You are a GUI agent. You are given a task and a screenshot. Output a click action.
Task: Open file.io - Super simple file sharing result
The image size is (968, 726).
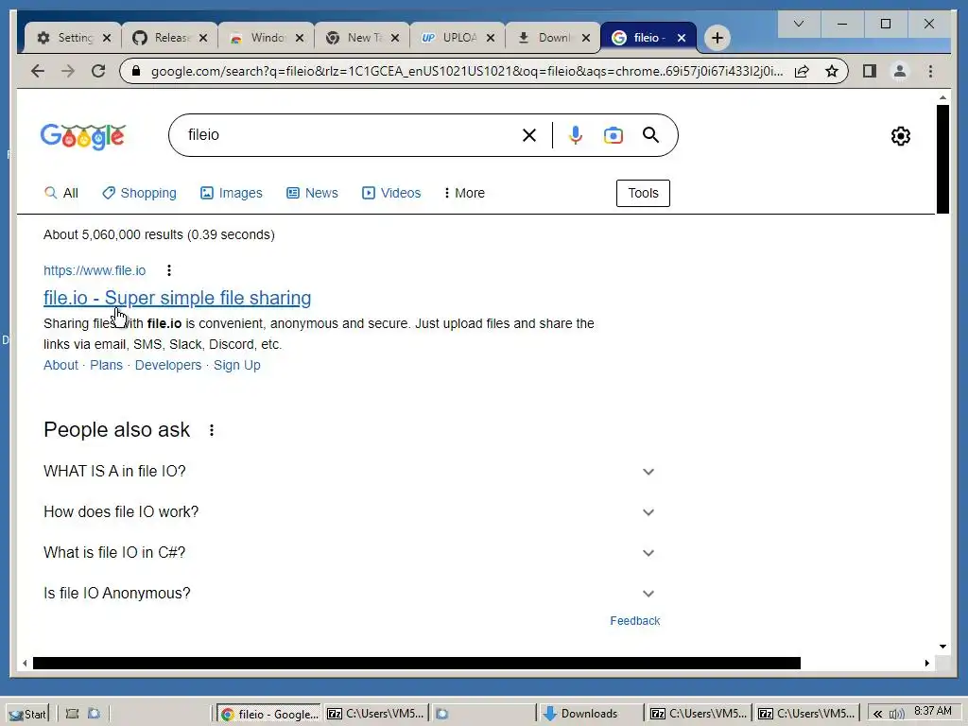point(177,298)
